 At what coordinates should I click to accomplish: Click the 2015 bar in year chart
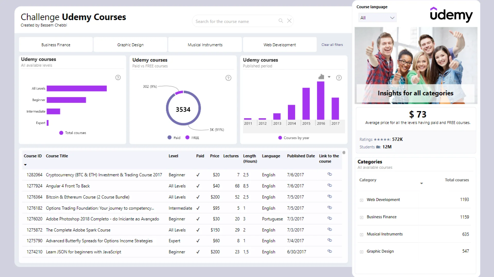coord(306,104)
